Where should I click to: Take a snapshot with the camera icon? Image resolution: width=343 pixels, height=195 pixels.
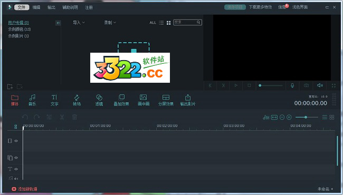tap(306, 85)
